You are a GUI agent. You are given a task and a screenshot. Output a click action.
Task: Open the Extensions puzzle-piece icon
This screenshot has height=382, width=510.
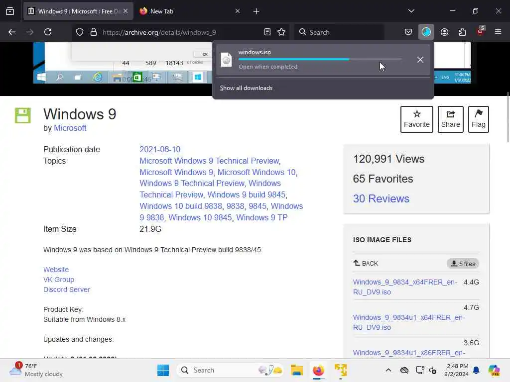point(462,32)
